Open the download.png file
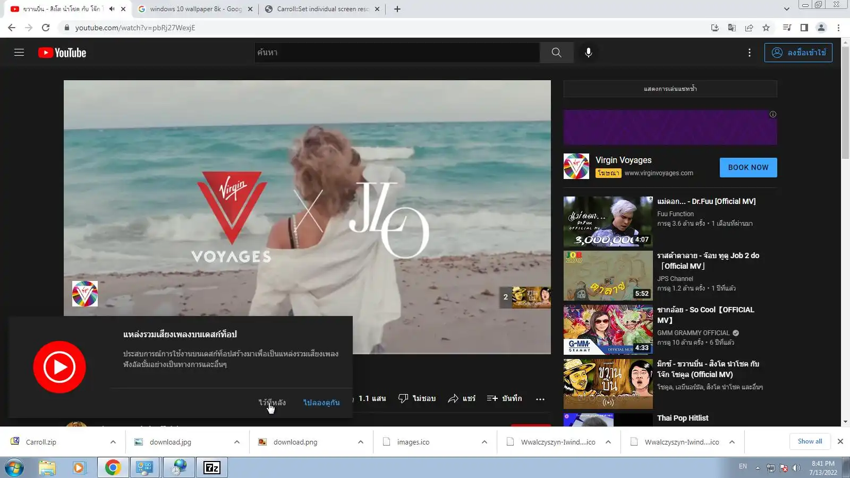This screenshot has height=478, width=850. pyautogui.click(x=295, y=442)
